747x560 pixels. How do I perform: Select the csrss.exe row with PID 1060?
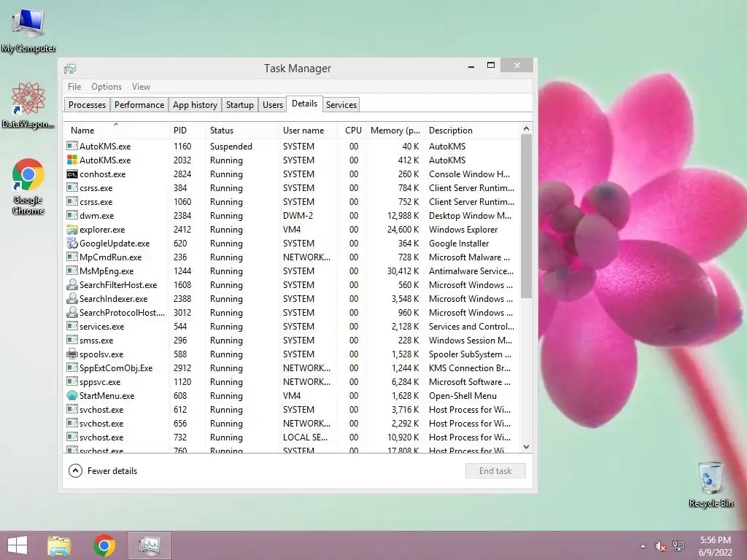pos(292,202)
